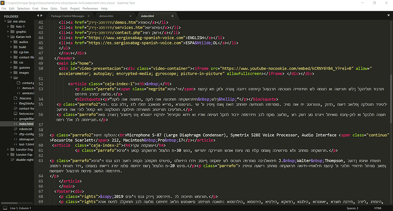The height and width of the screenshot is (211, 393).
Task: Click the contact.p file icon in sidebar
Action: click(x=18, y=83)
